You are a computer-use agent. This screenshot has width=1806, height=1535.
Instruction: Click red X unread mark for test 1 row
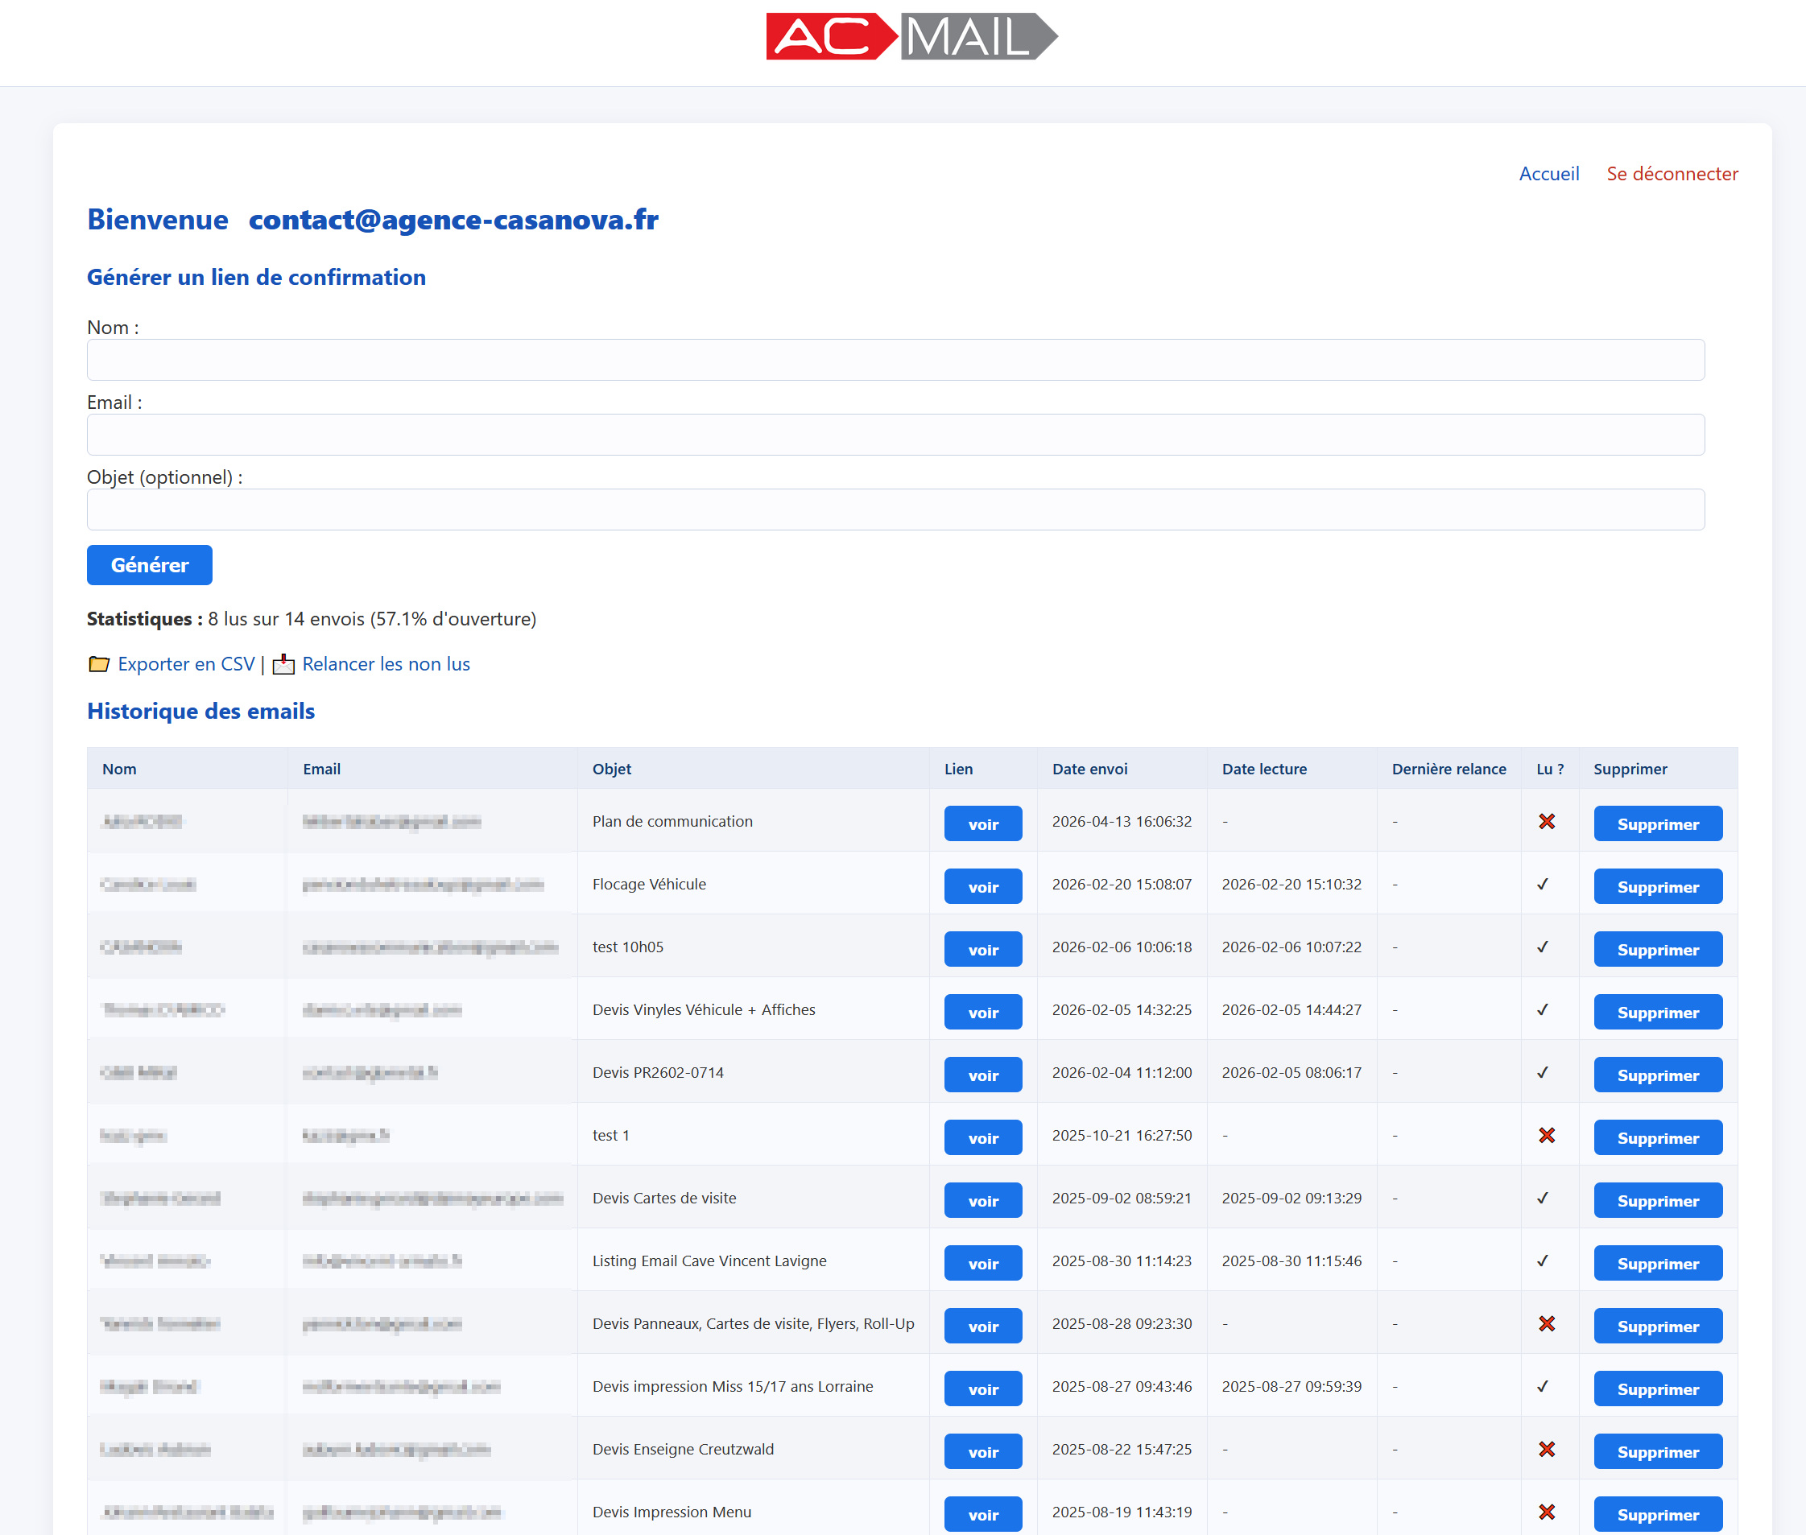(x=1546, y=1136)
